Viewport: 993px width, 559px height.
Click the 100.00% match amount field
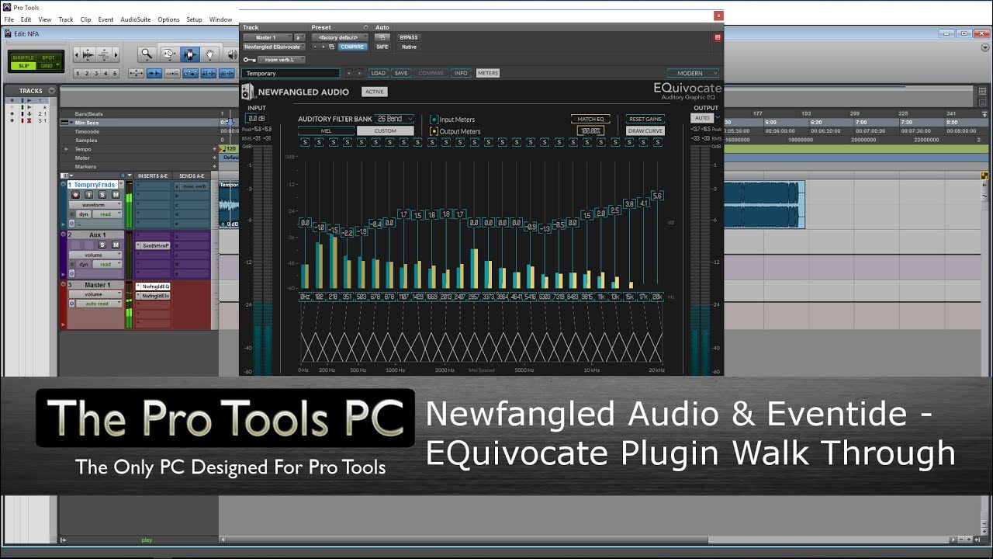click(590, 131)
